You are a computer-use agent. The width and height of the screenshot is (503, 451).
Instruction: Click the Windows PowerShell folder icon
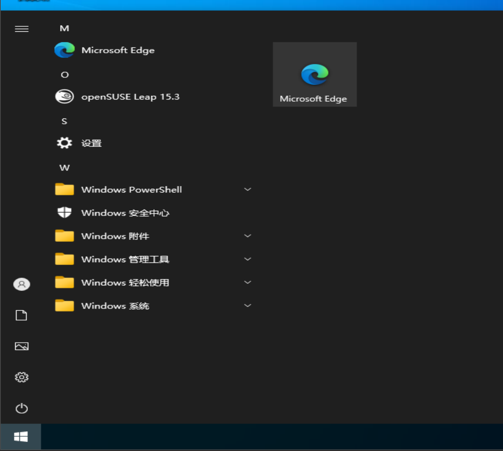point(65,190)
